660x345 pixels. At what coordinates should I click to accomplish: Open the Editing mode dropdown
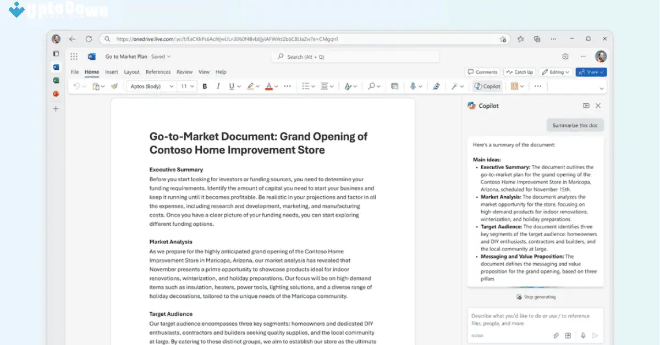tap(556, 72)
